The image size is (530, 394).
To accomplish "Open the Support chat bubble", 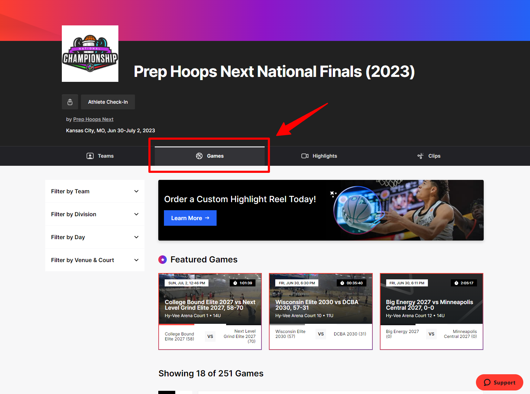I will [500, 382].
